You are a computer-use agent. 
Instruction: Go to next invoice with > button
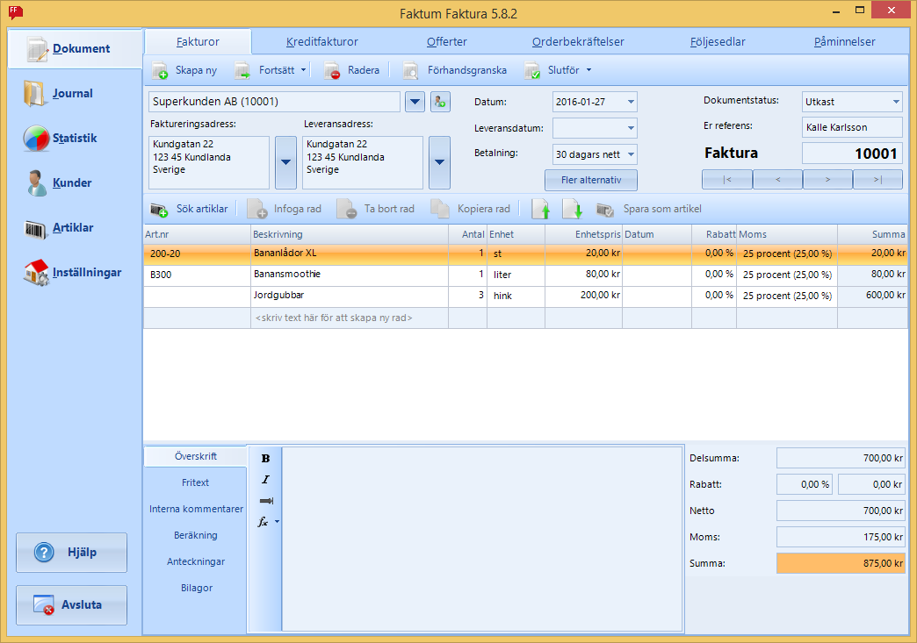[827, 179]
